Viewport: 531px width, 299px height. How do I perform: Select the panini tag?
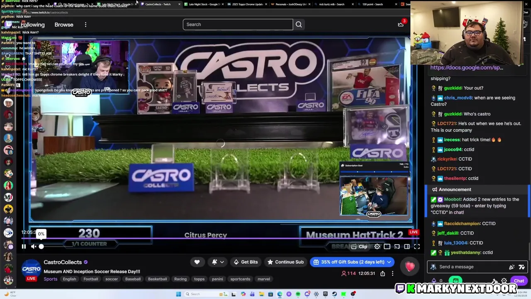[217, 279]
